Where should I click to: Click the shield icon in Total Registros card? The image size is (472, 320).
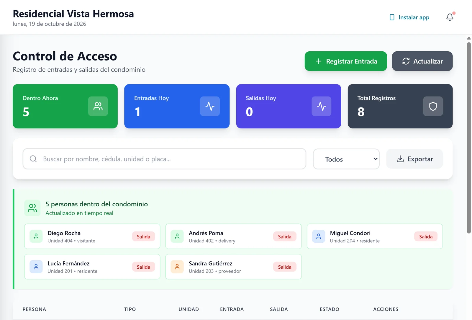433,106
